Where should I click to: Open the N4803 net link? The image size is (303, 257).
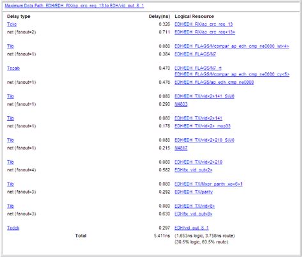[x=181, y=104]
